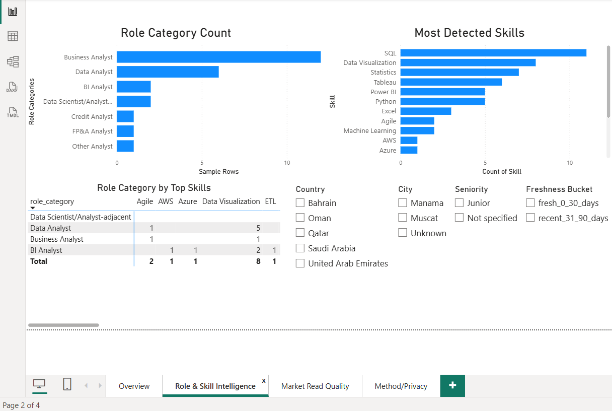Tick the Saudi Arabia checkbox

[x=300, y=248]
